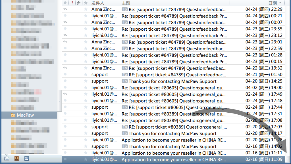Click the priority exclamation column header icon
Image resolution: width=291 pixels, height=164 pixels.
click(x=72, y=3)
